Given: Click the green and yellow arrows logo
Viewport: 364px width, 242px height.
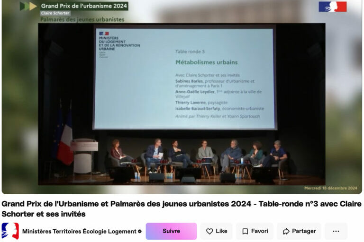Looking at the screenshot, I should coord(28,6).
